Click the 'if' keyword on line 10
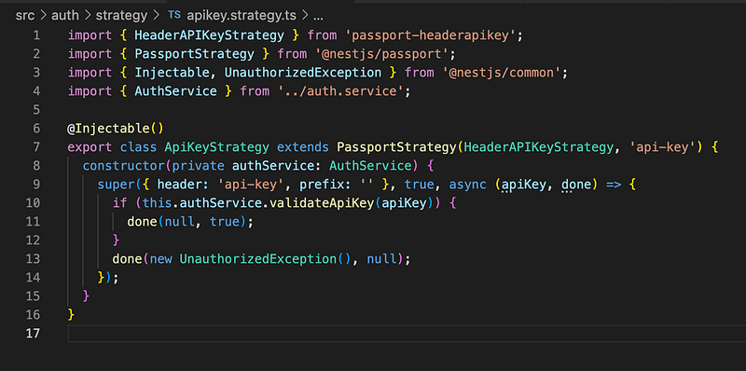Image resolution: width=746 pixels, height=371 pixels. (120, 203)
